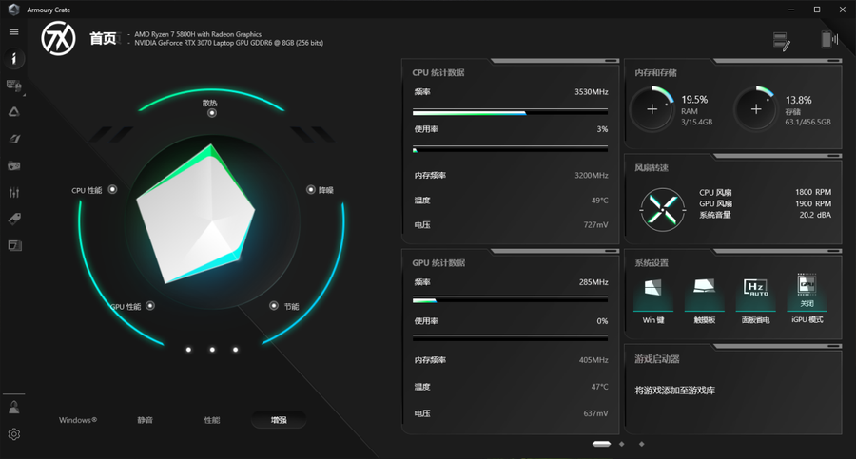
Task: Select the noise reduction radio node
Action: 311,189
